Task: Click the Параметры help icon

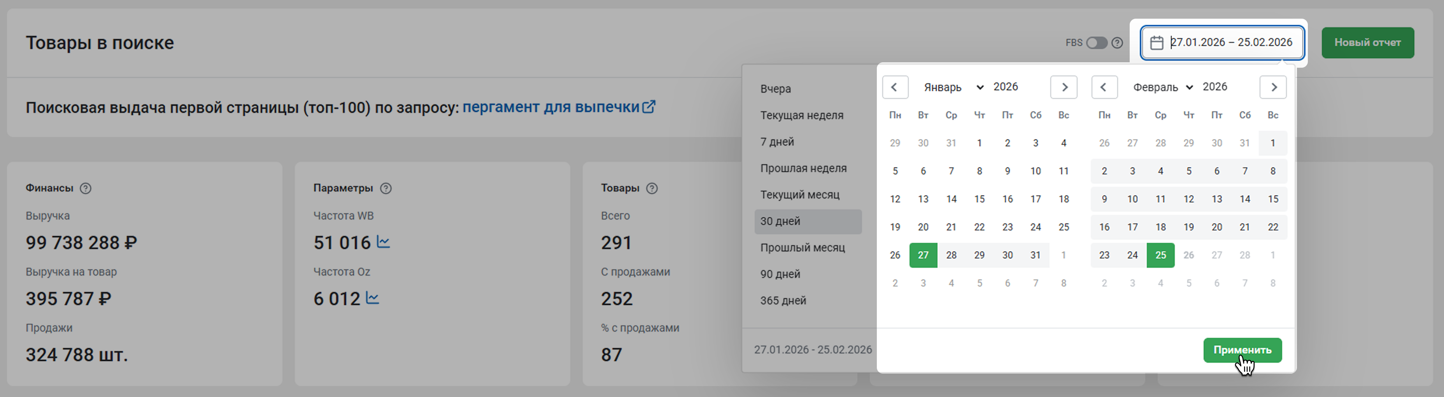Action: [x=386, y=188]
